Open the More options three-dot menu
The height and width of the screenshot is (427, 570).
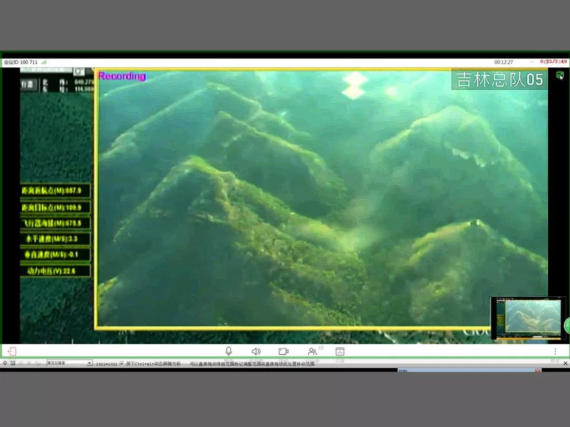point(555,351)
